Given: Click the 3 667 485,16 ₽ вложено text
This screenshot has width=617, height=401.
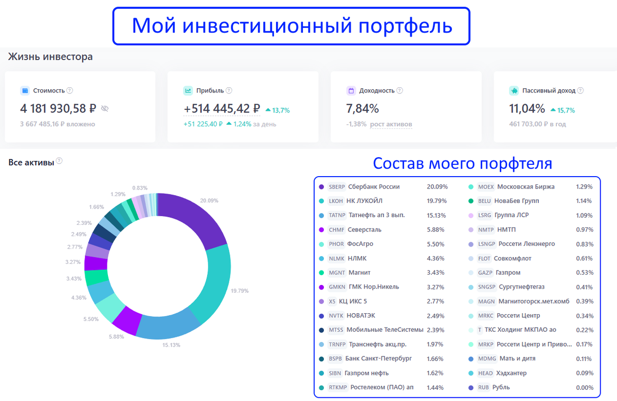Looking at the screenshot, I should pos(58,124).
